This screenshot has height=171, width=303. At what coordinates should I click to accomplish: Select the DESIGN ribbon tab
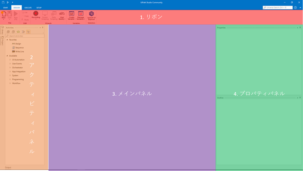[x=17, y=8]
